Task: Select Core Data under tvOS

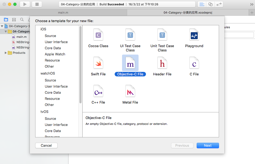Action: [x=53, y=131]
